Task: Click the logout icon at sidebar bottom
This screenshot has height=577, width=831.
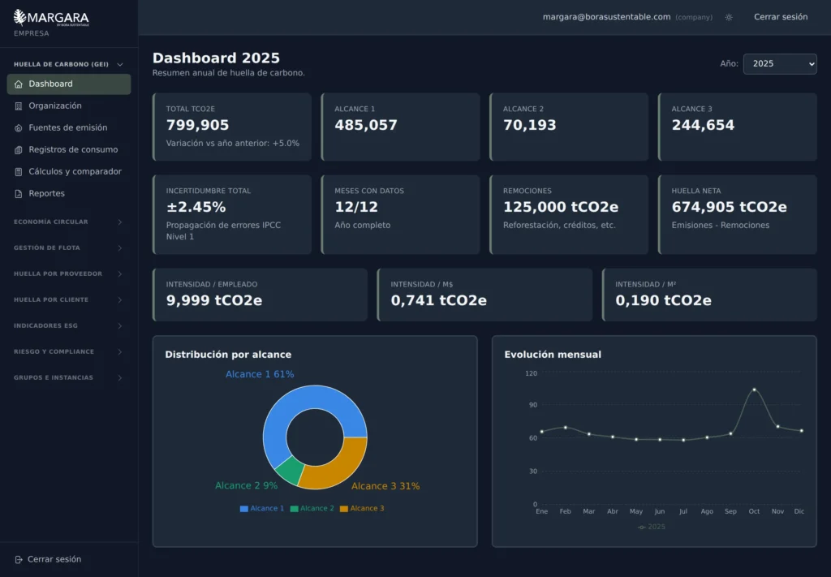Action: (x=19, y=559)
